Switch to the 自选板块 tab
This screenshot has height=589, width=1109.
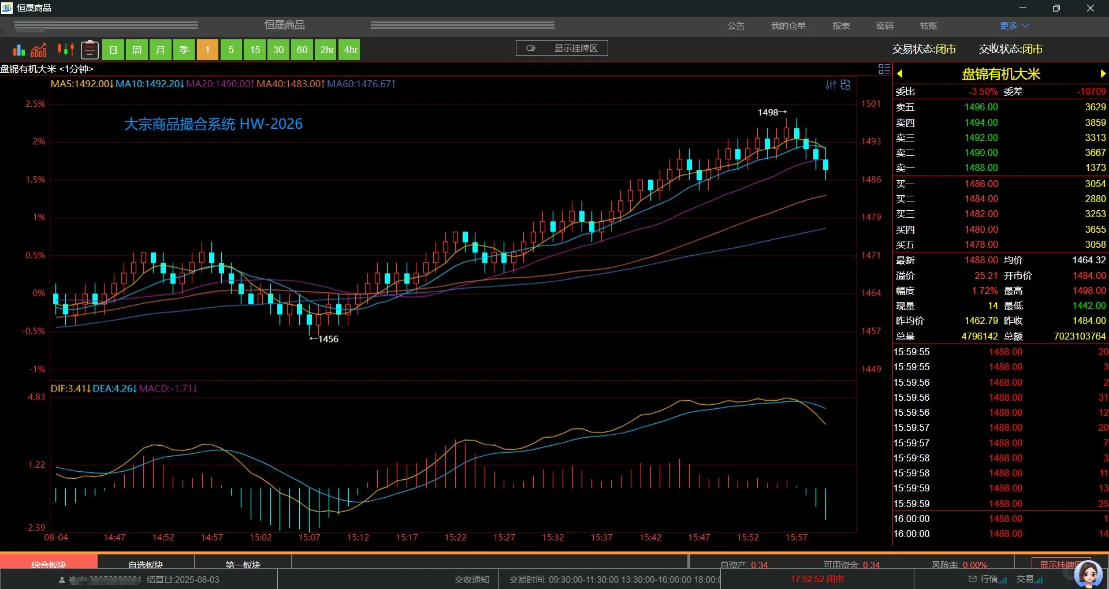(x=146, y=562)
